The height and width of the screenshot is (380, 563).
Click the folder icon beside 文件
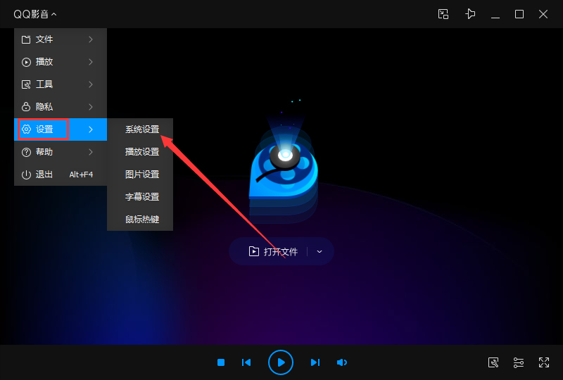point(26,39)
